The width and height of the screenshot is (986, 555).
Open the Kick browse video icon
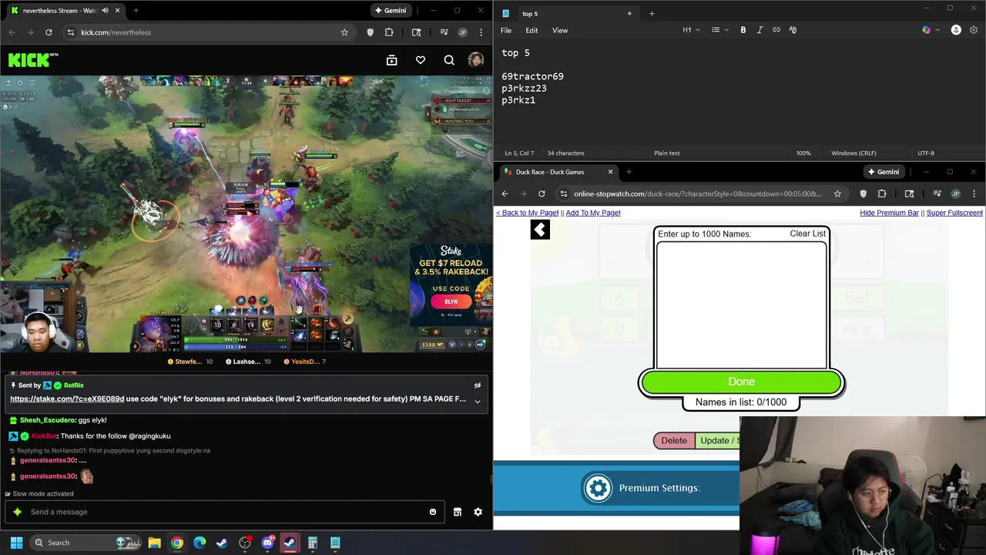[x=391, y=60]
